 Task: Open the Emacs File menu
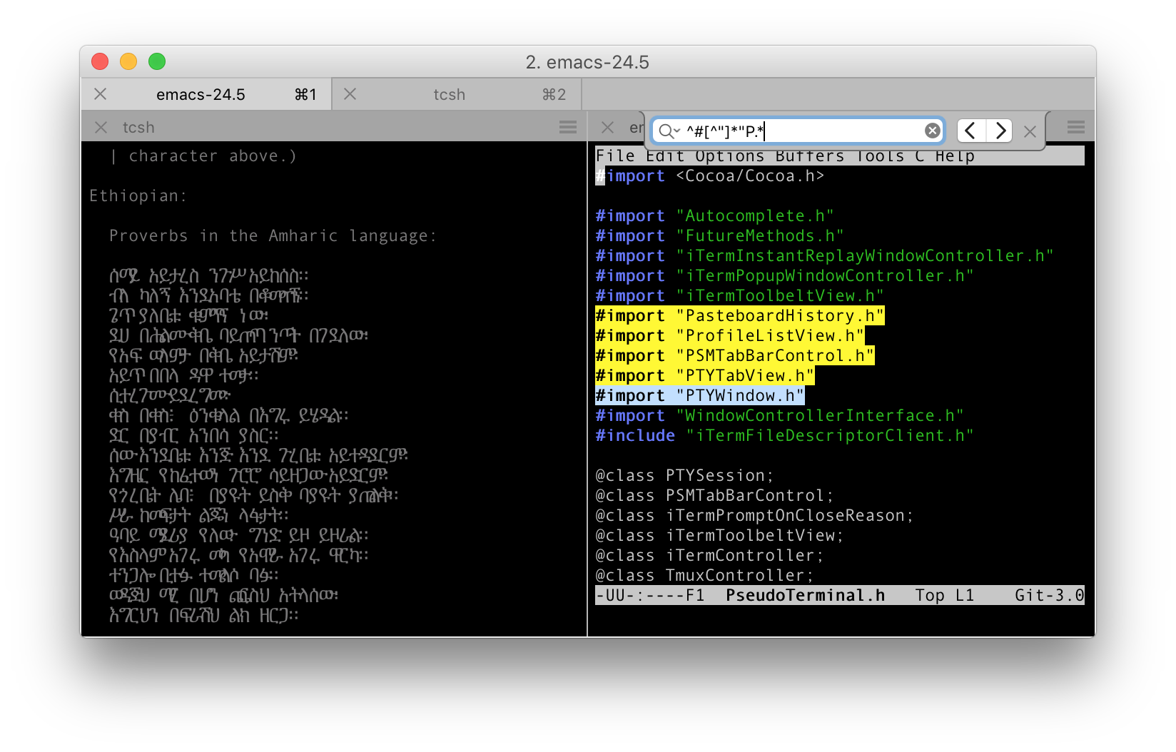click(614, 156)
